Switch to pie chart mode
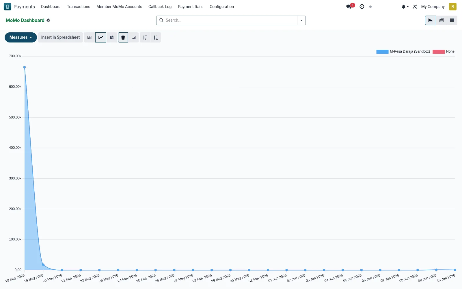 (x=112, y=38)
